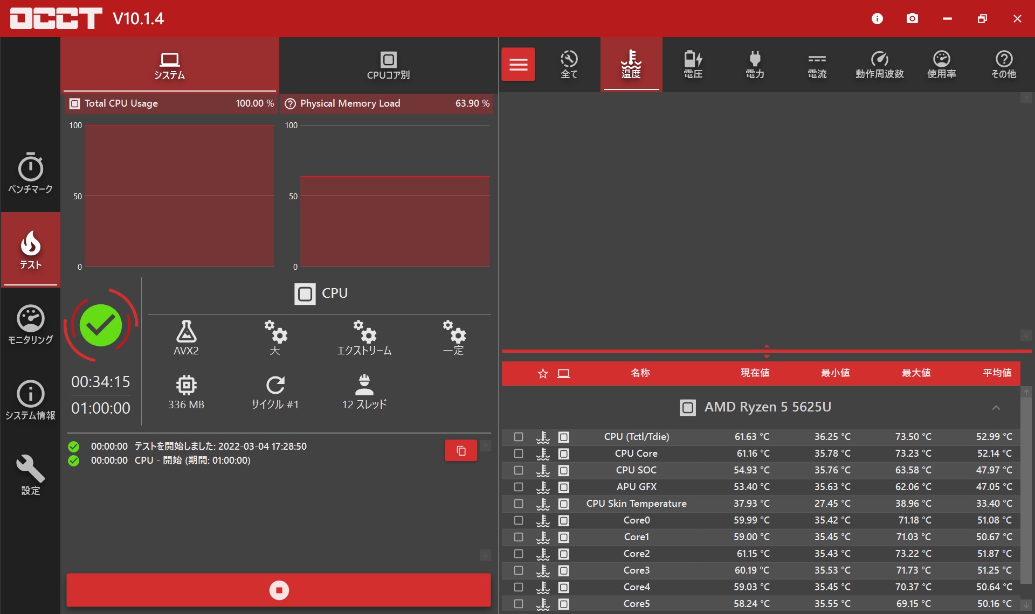Stop the running test
This screenshot has height=614, width=1035.
(279, 590)
